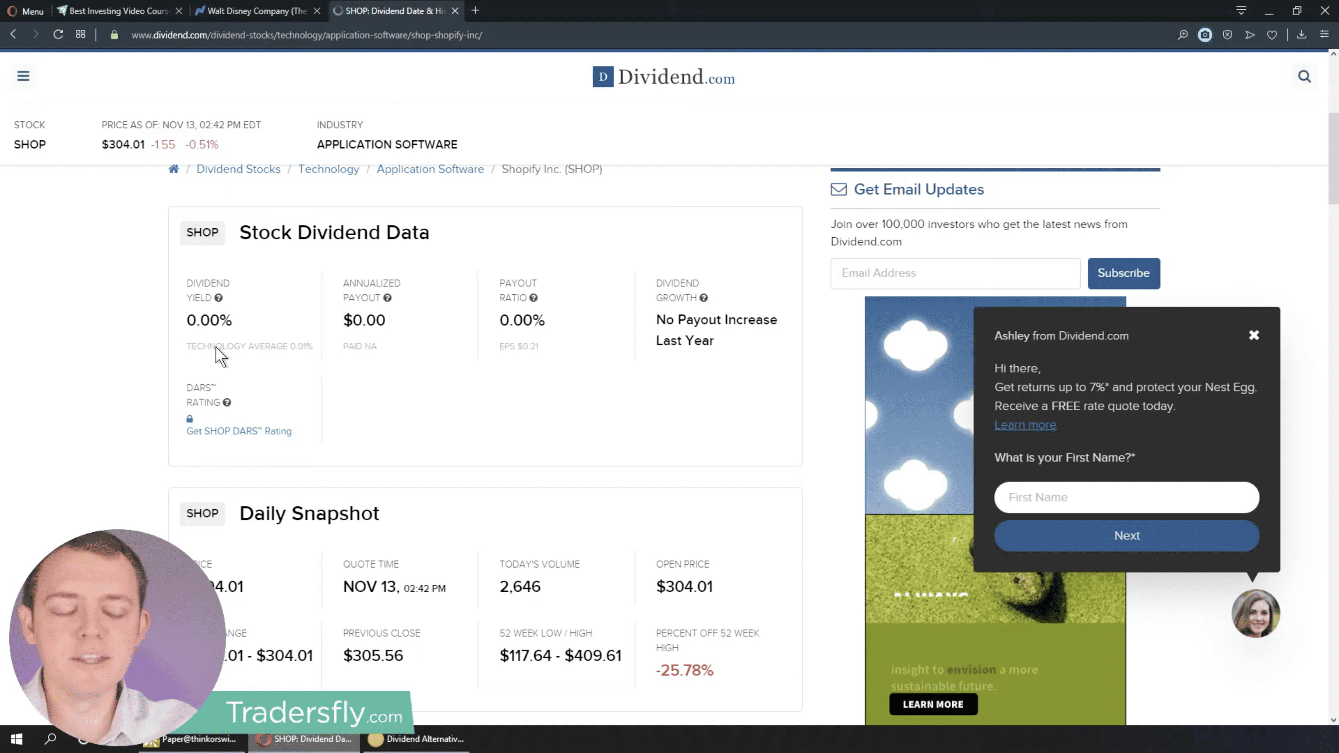Click the '$305.56' previous close value
The image size is (1339, 753).
pyautogui.click(x=373, y=656)
